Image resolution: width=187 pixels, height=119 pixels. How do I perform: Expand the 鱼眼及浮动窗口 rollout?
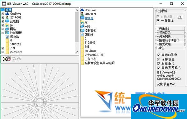(170, 40)
